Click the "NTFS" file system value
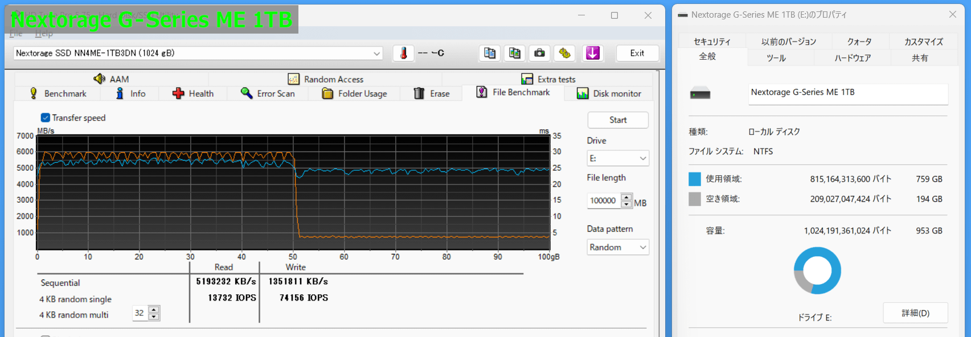Image resolution: width=971 pixels, height=337 pixels. 763,151
